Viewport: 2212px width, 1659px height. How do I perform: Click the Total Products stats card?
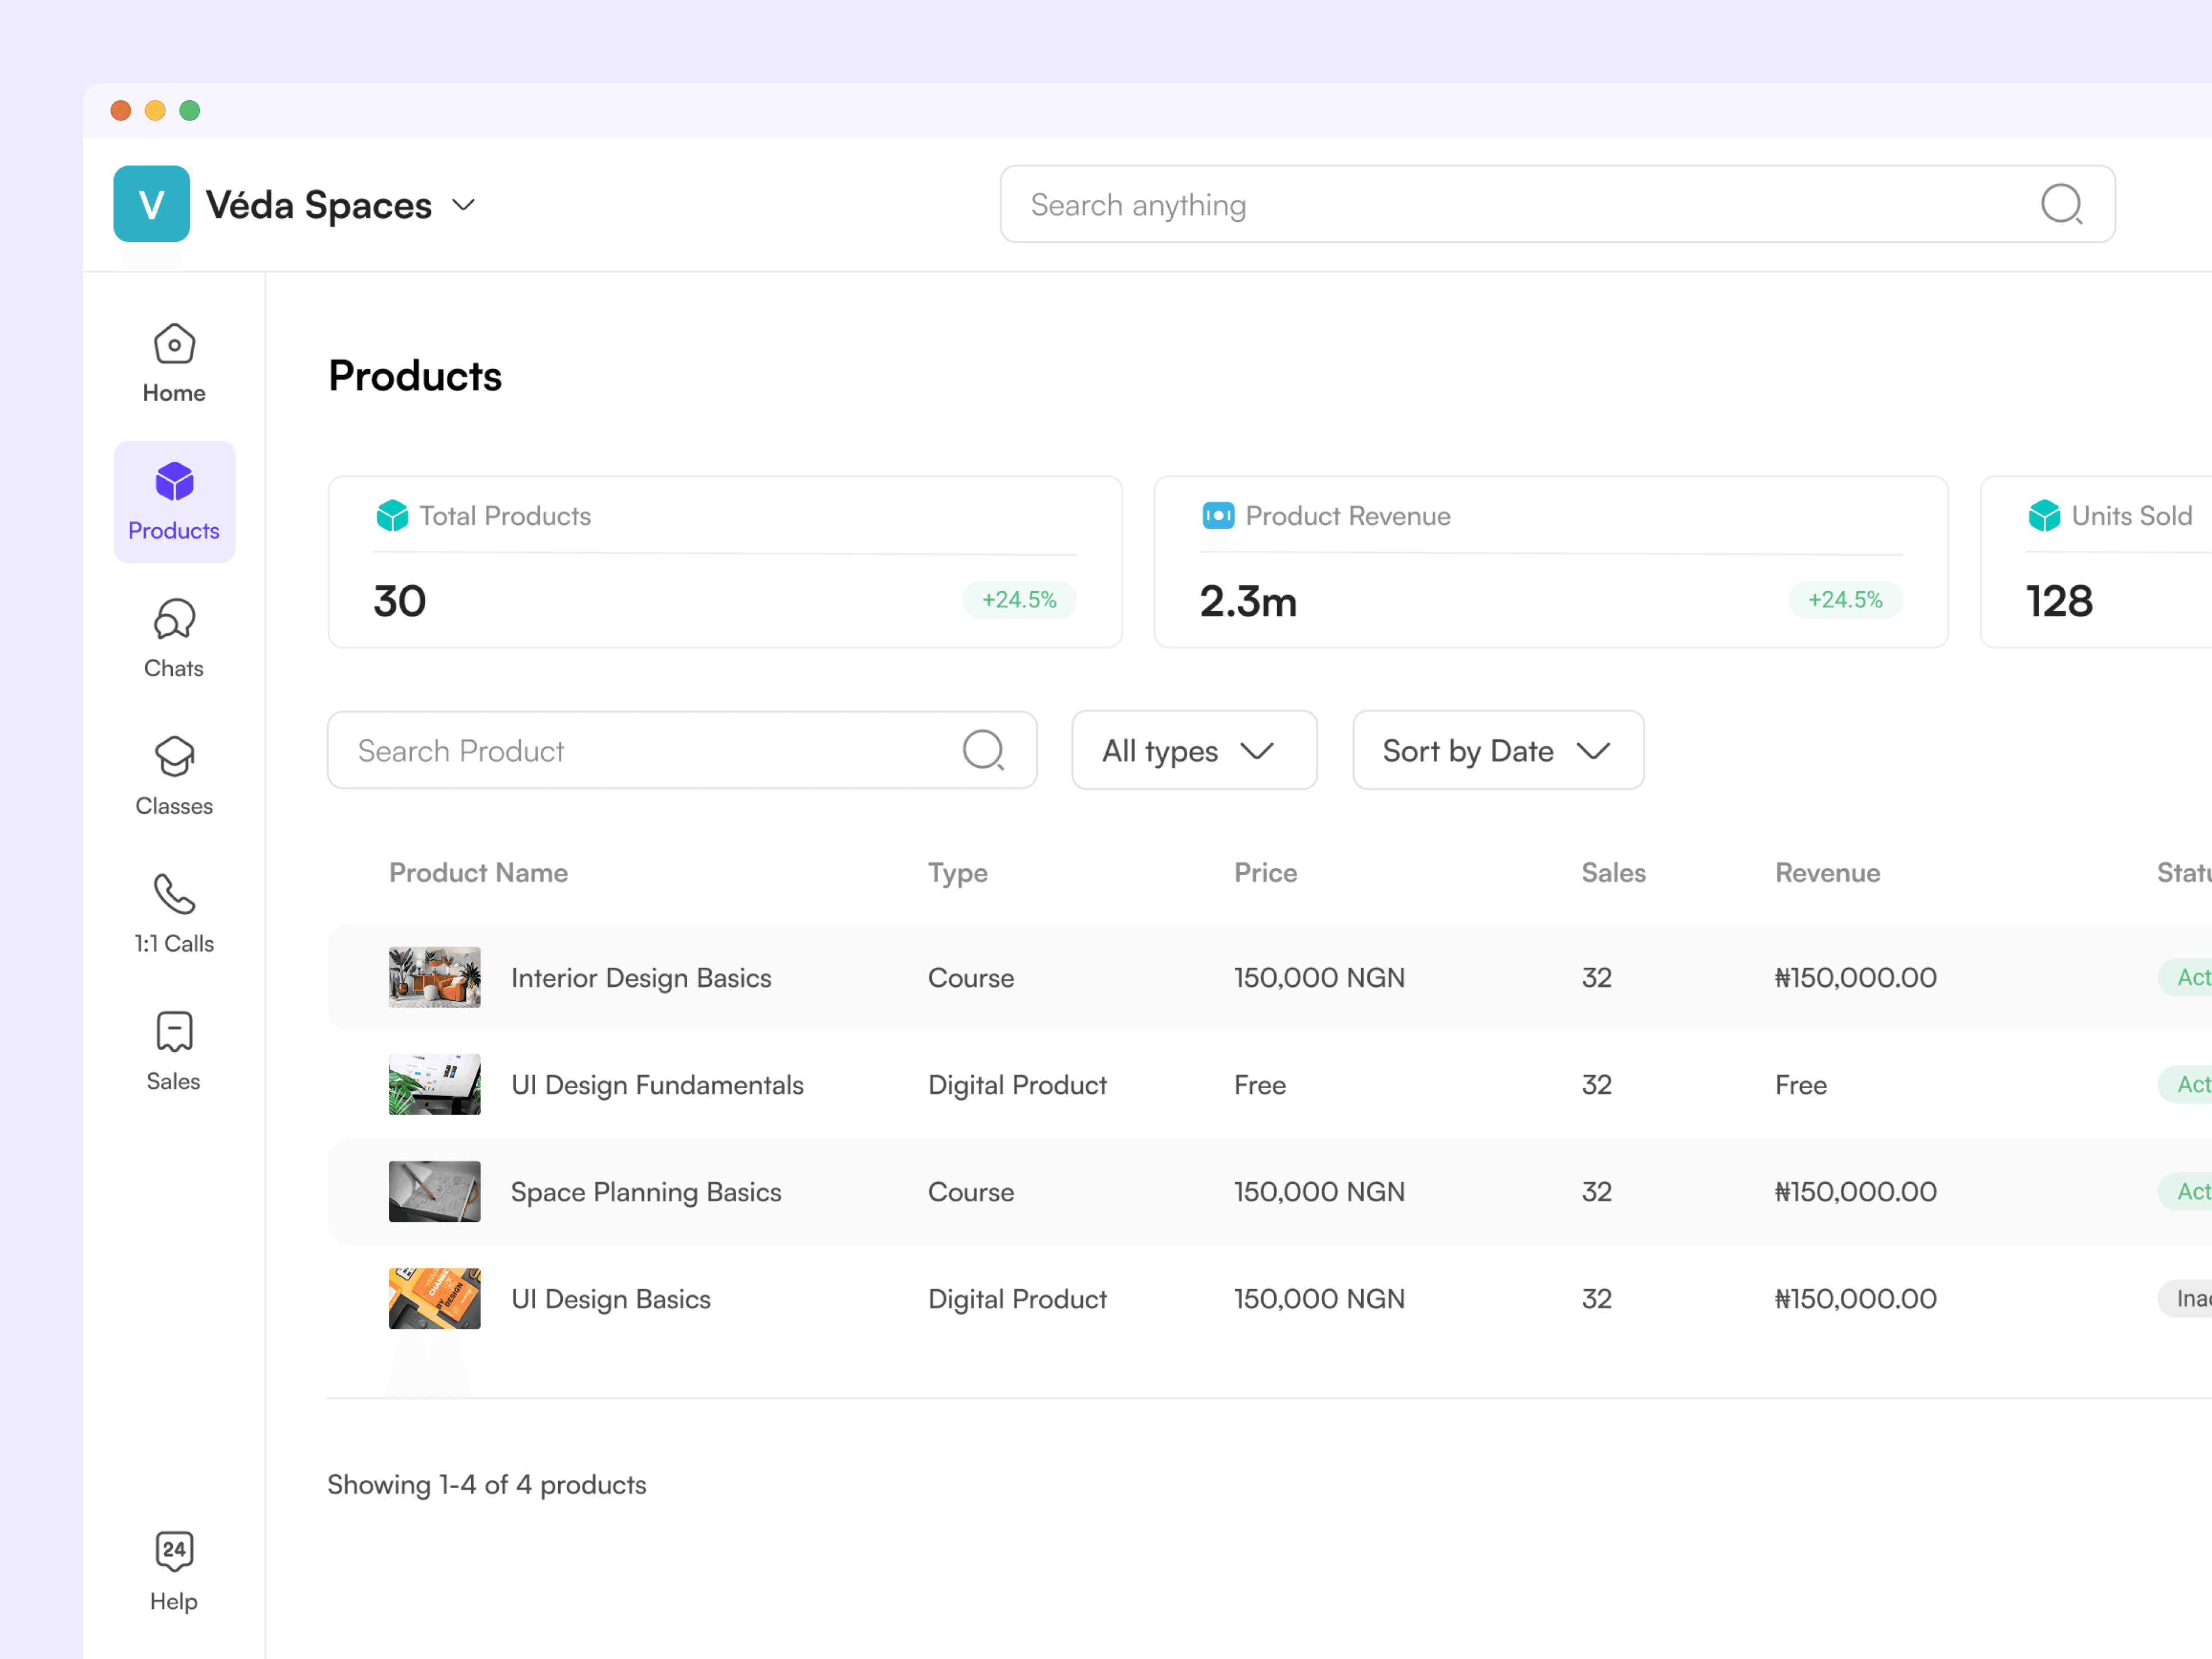pyautogui.click(x=725, y=562)
